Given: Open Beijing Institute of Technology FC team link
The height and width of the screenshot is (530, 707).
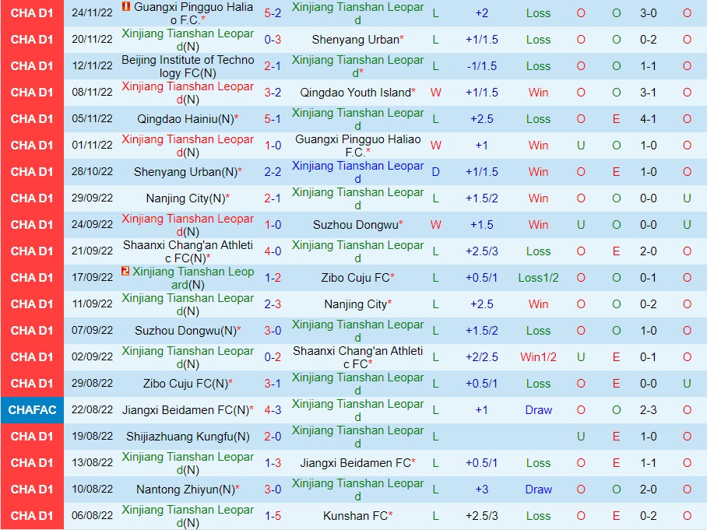Looking at the screenshot, I should pos(188,66).
